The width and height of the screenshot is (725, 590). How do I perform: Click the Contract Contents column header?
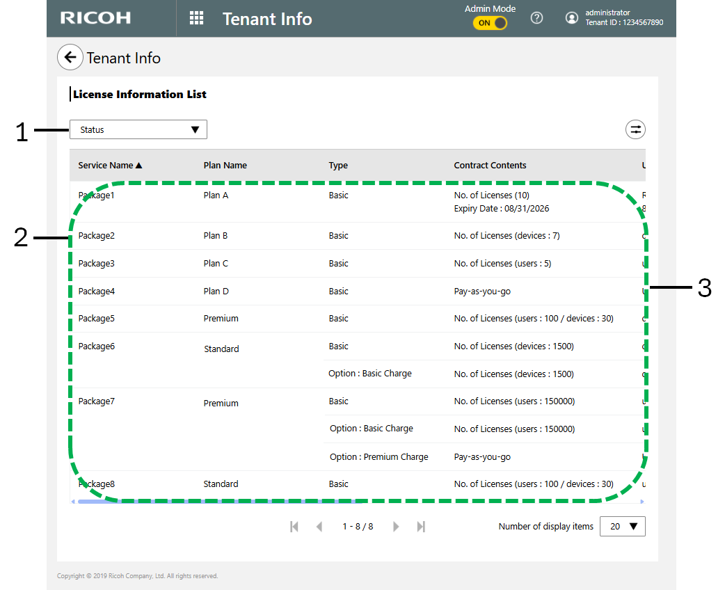pos(490,166)
